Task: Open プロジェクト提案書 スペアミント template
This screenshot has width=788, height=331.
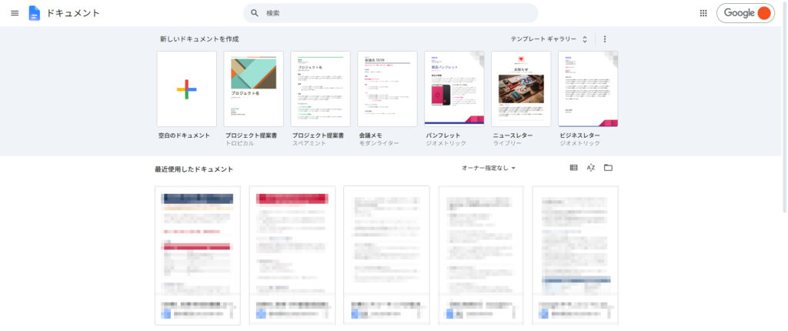Action: pyautogui.click(x=320, y=89)
